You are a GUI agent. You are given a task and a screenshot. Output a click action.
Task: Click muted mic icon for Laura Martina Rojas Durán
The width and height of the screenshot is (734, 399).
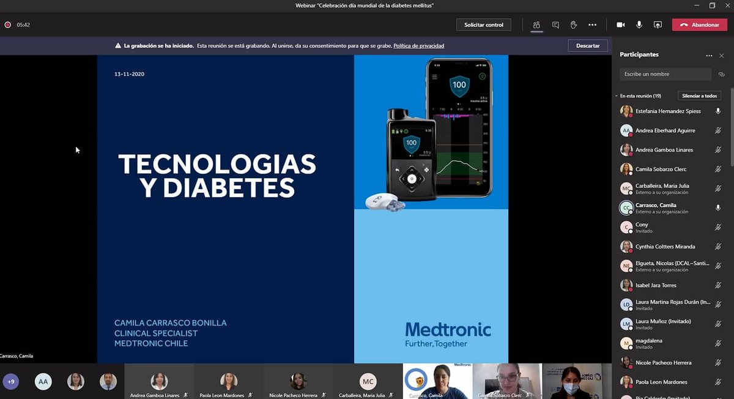point(718,304)
